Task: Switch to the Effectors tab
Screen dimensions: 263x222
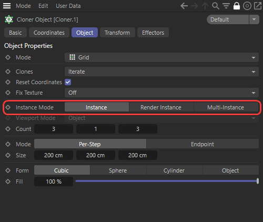Action: [153, 33]
